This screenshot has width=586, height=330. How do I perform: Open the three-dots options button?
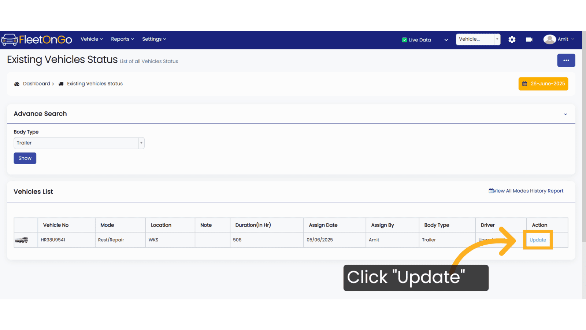coord(566,60)
